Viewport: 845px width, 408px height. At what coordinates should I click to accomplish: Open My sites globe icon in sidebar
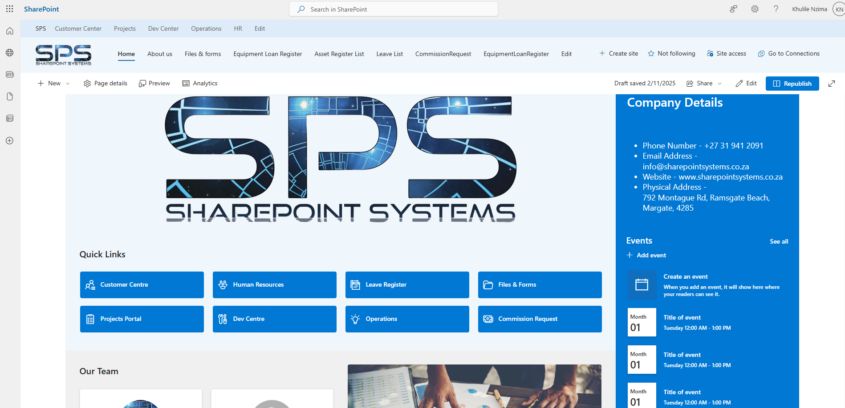pyautogui.click(x=10, y=53)
